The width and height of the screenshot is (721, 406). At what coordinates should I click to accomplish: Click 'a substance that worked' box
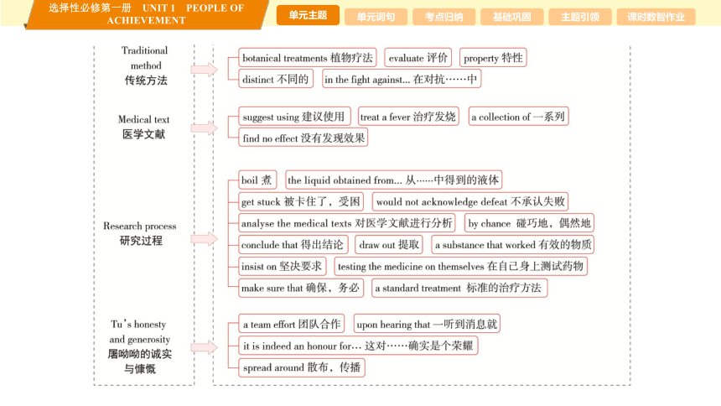coord(513,244)
